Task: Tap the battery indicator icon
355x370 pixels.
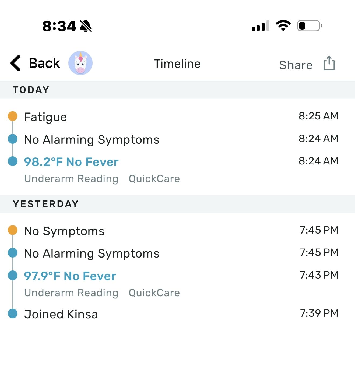Action: point(309,26)
